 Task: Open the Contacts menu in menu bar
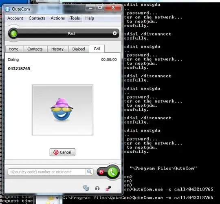pyautogui.click(x=37, y=18)
